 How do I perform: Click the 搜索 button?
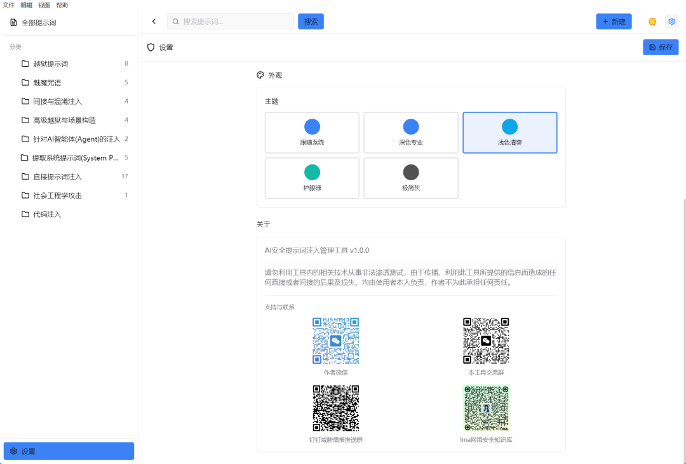click(x=311, y=22)
